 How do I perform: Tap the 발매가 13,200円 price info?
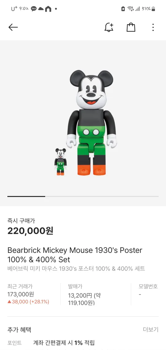(85, 299)
